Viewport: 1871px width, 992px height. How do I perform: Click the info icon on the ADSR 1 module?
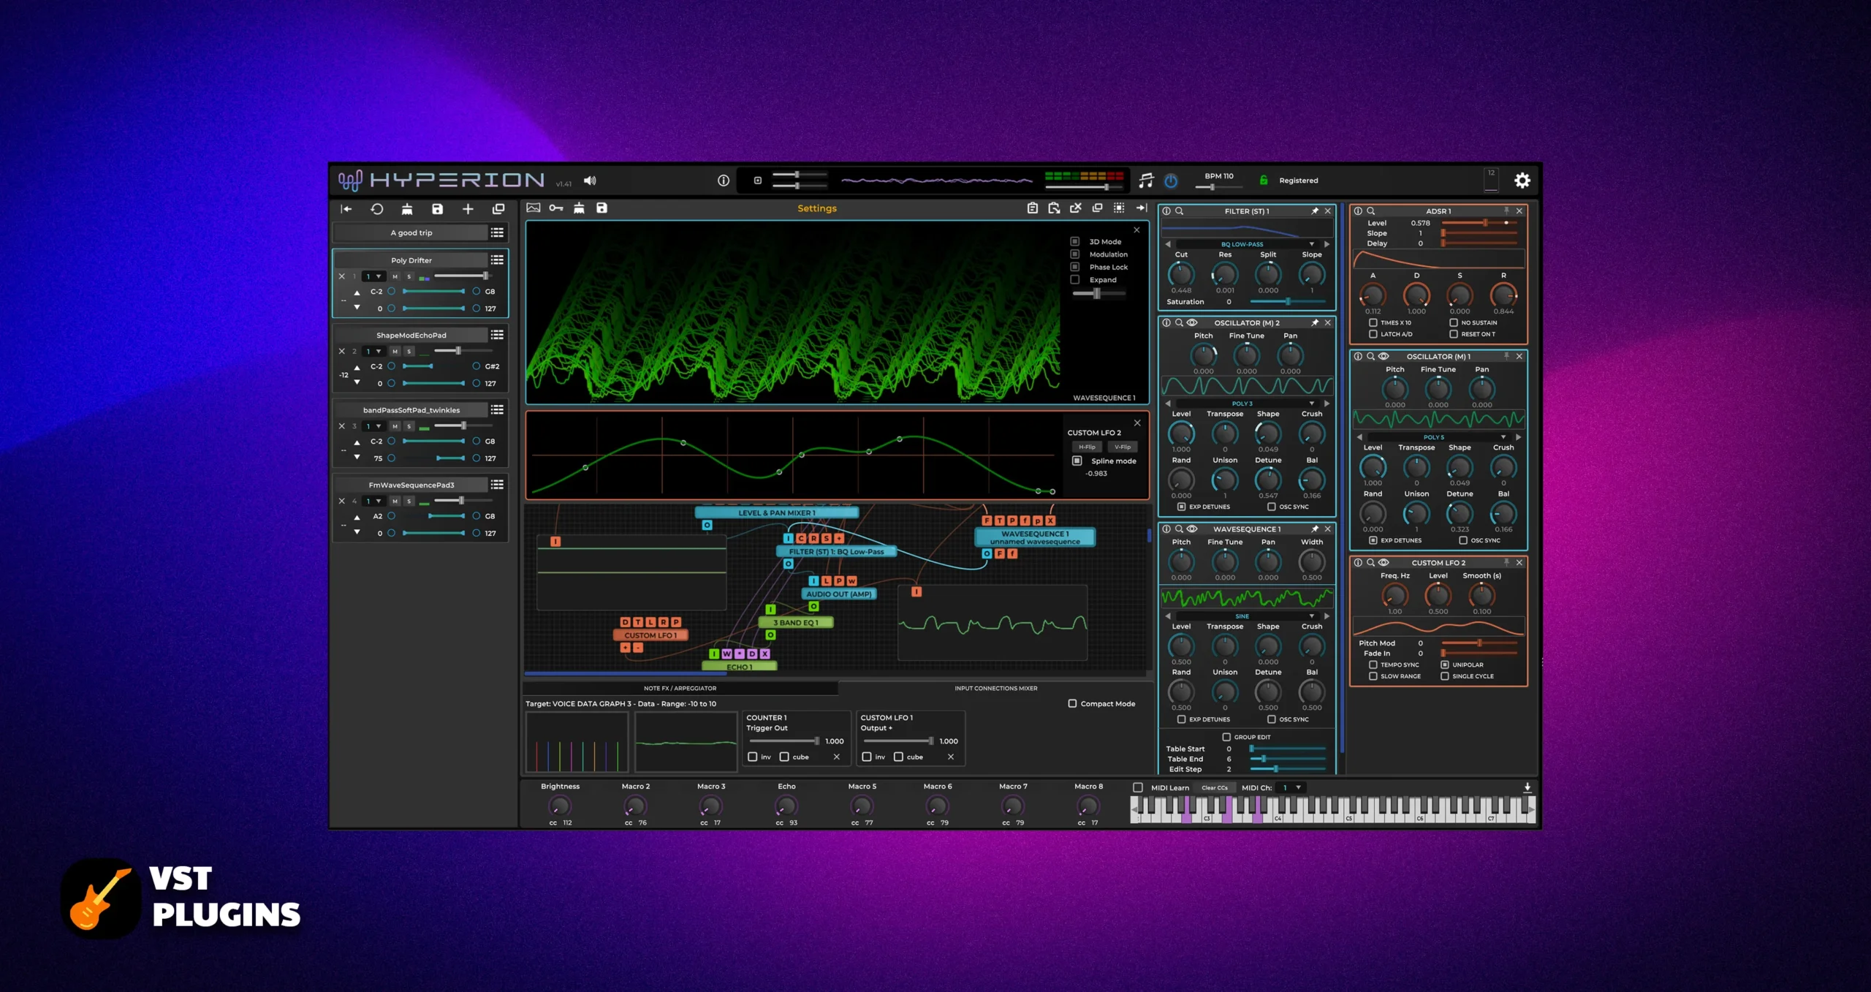tap(1358, 211)
